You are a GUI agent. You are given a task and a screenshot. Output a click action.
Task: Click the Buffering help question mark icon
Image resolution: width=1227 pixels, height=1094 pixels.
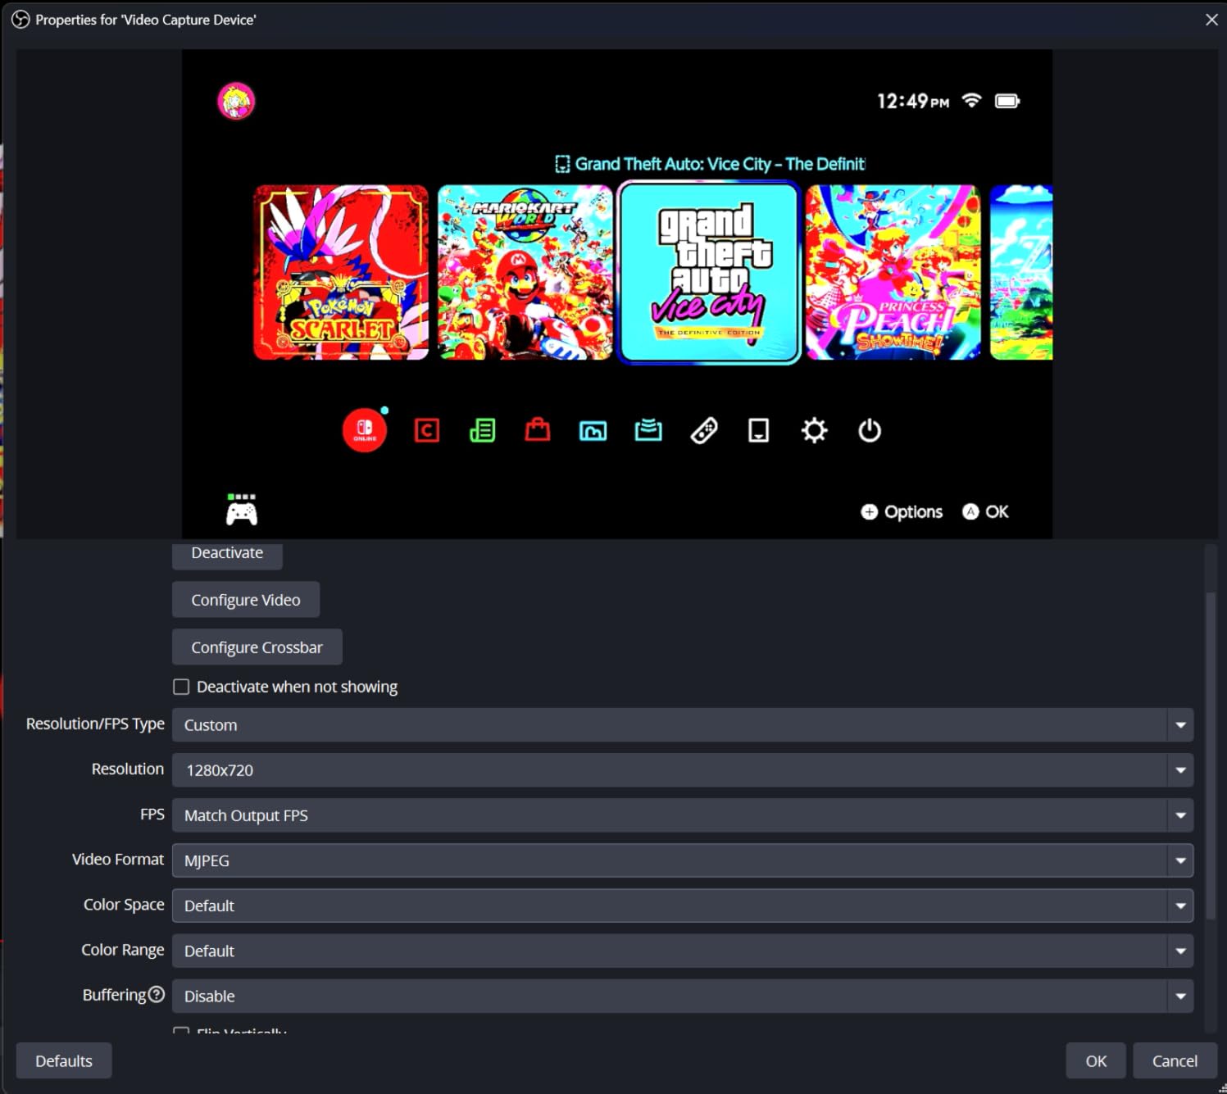[x=157, y=994]
